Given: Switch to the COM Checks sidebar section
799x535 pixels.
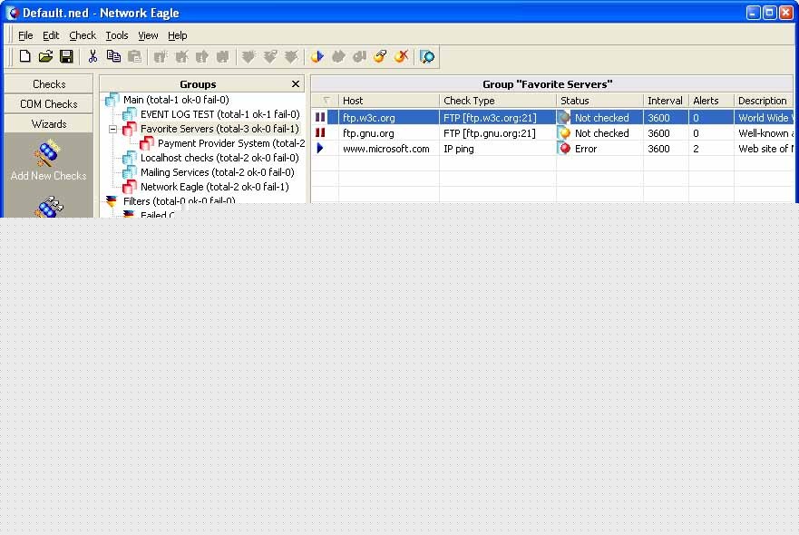Looking at the screenshot, I should pyautogui.click(x=49, y=104).
